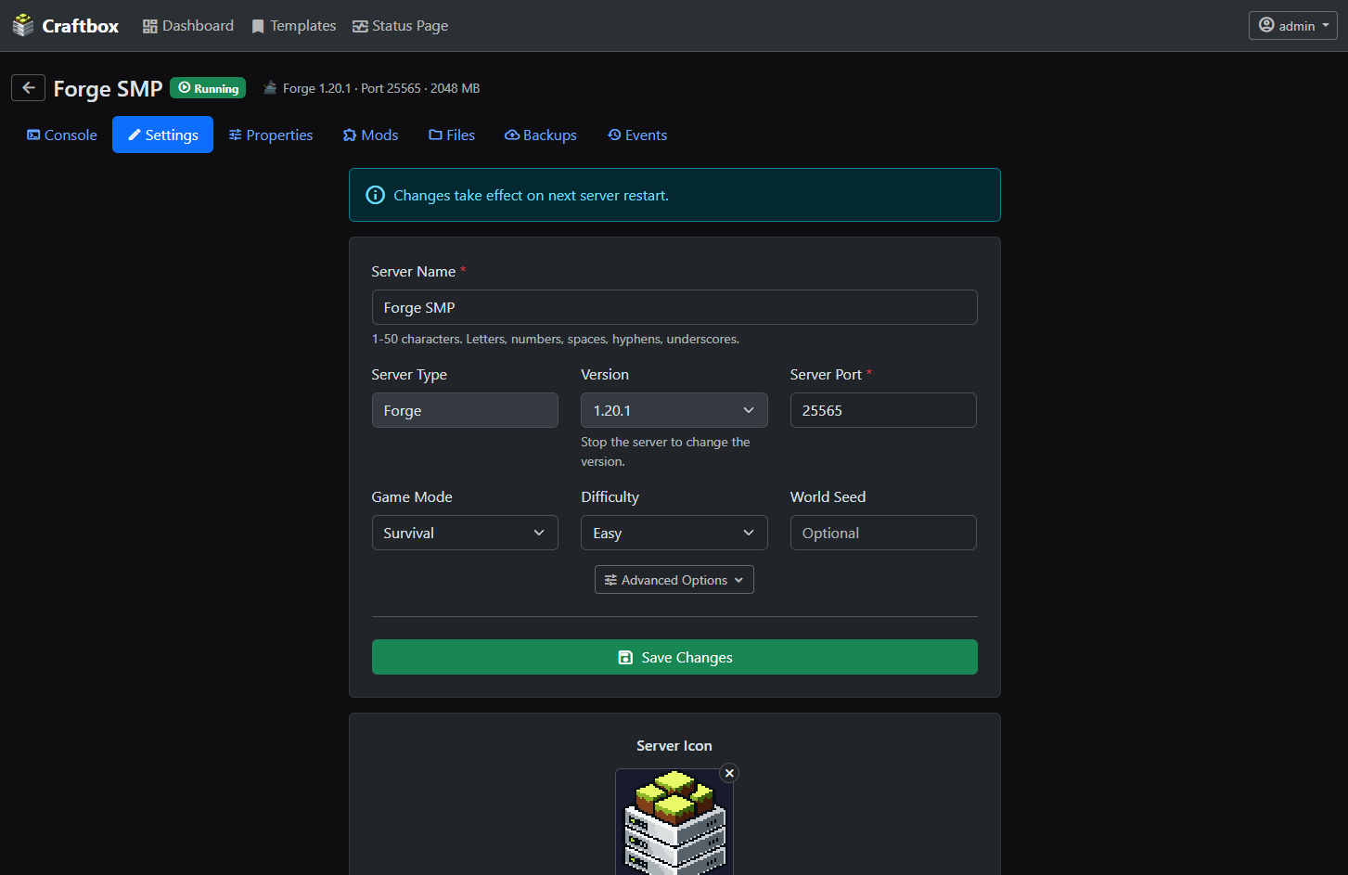Click the Server Name label
This screenshot has width=1348, height=875.
[414, 272]
